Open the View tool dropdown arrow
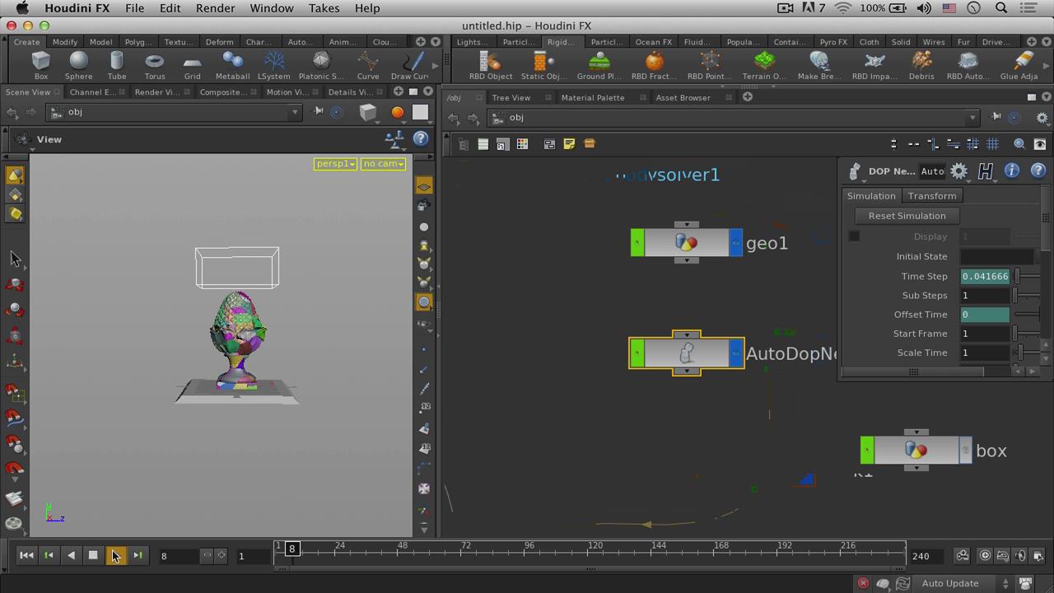1054x593 pixels. (32, 150)
